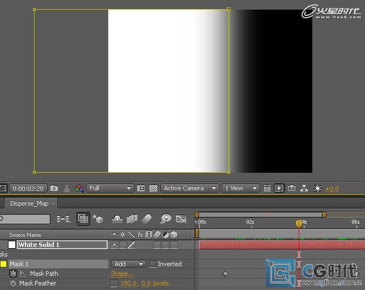Click the 0.0 vertical feather value
This screenshot has width=365, height=290.
coord(146,283)
